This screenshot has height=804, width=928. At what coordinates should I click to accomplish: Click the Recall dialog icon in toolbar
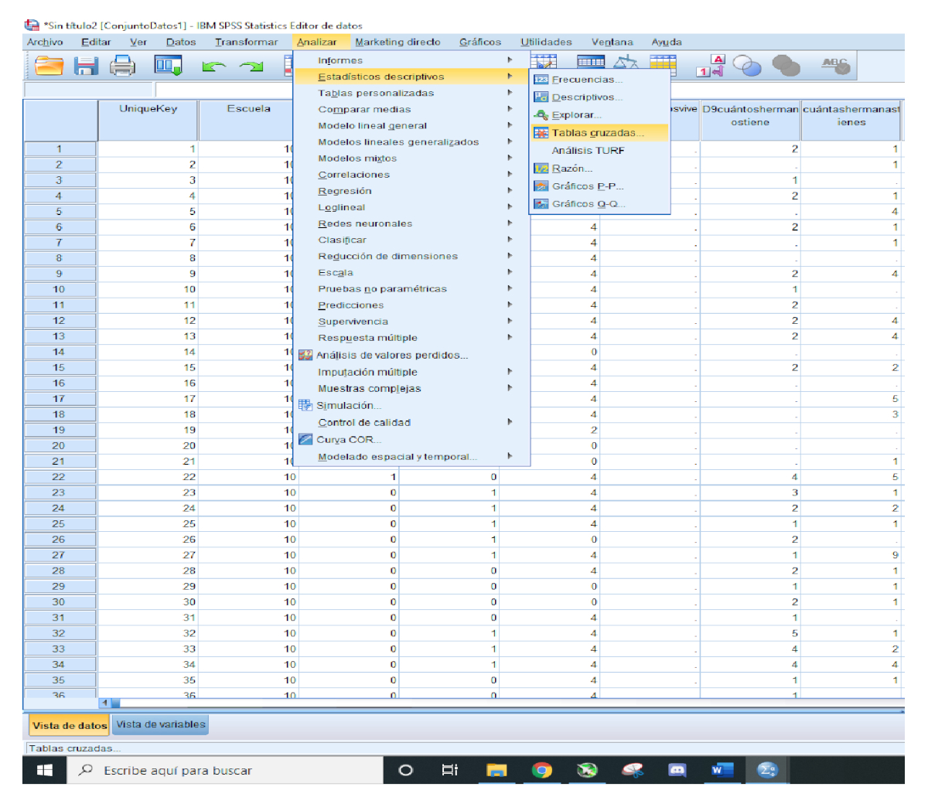click(x=168, y=66)
